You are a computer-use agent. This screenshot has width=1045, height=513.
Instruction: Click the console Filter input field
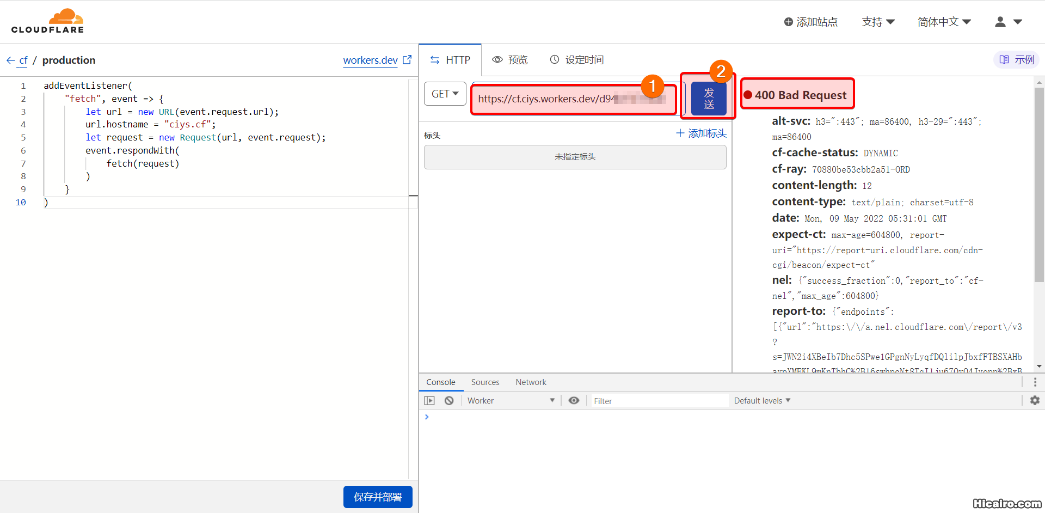[x=659, y=401]
